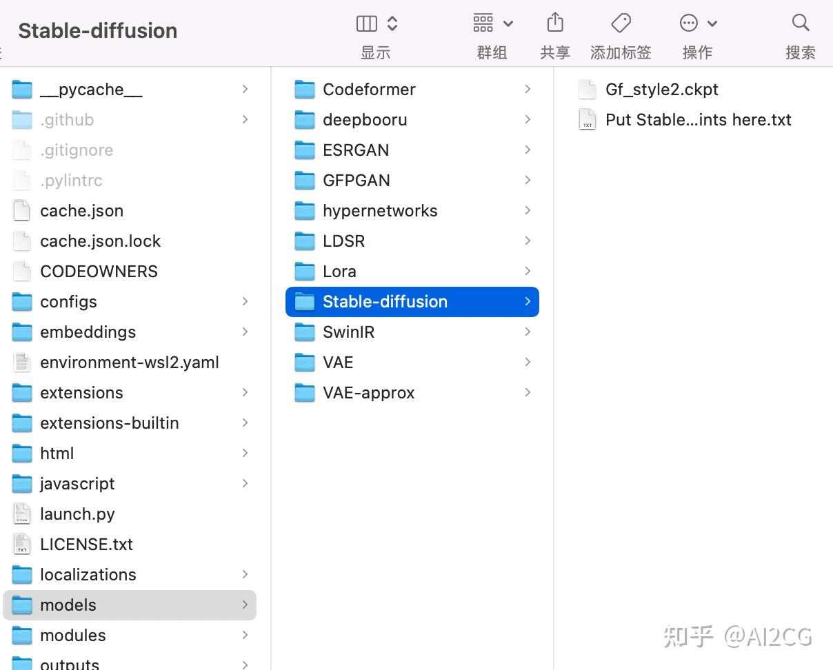Expand the ESRGAN folder chevron

pyautogui.click(x=528, y=150)
